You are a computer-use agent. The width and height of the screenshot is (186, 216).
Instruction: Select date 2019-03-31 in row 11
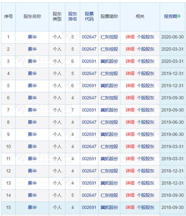[173, 159]
